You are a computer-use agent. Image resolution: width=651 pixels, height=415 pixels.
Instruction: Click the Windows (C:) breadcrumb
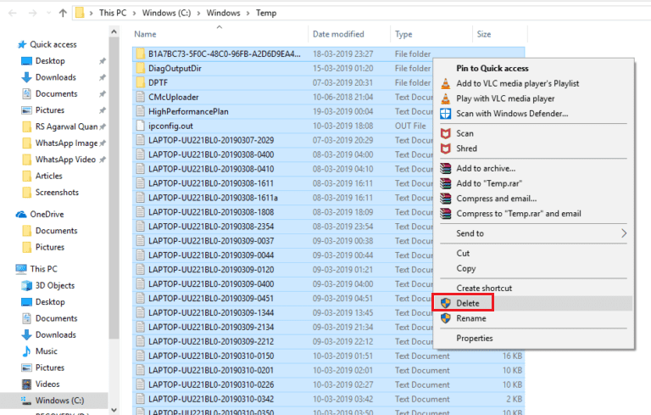point(166,13)
